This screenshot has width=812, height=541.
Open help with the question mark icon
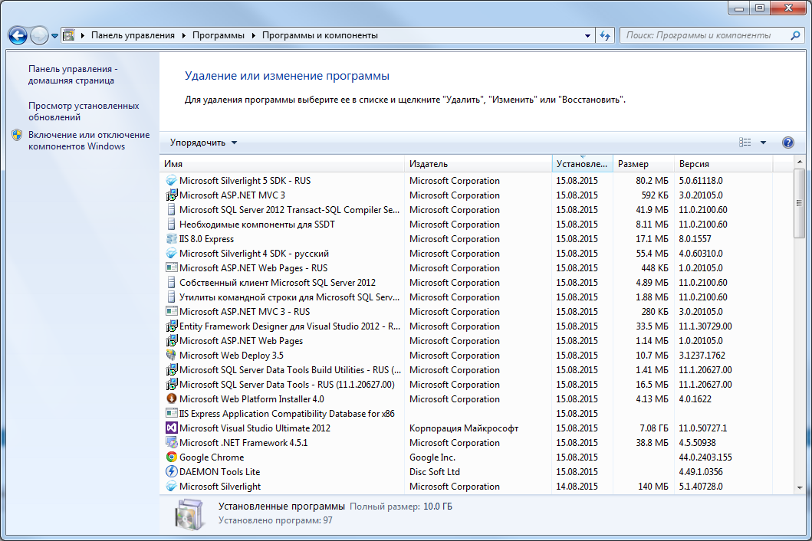[787, 143]
